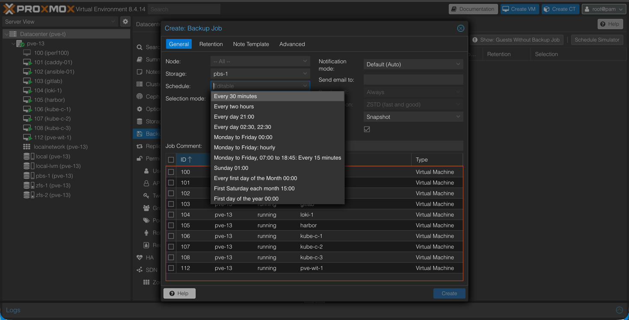Screen dimensions: 629x320
Task: Click the Create VM button
Action: pos(519,9)
